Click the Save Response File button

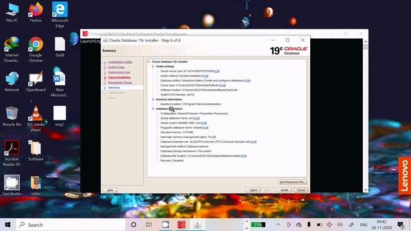(x=292, y=182)
